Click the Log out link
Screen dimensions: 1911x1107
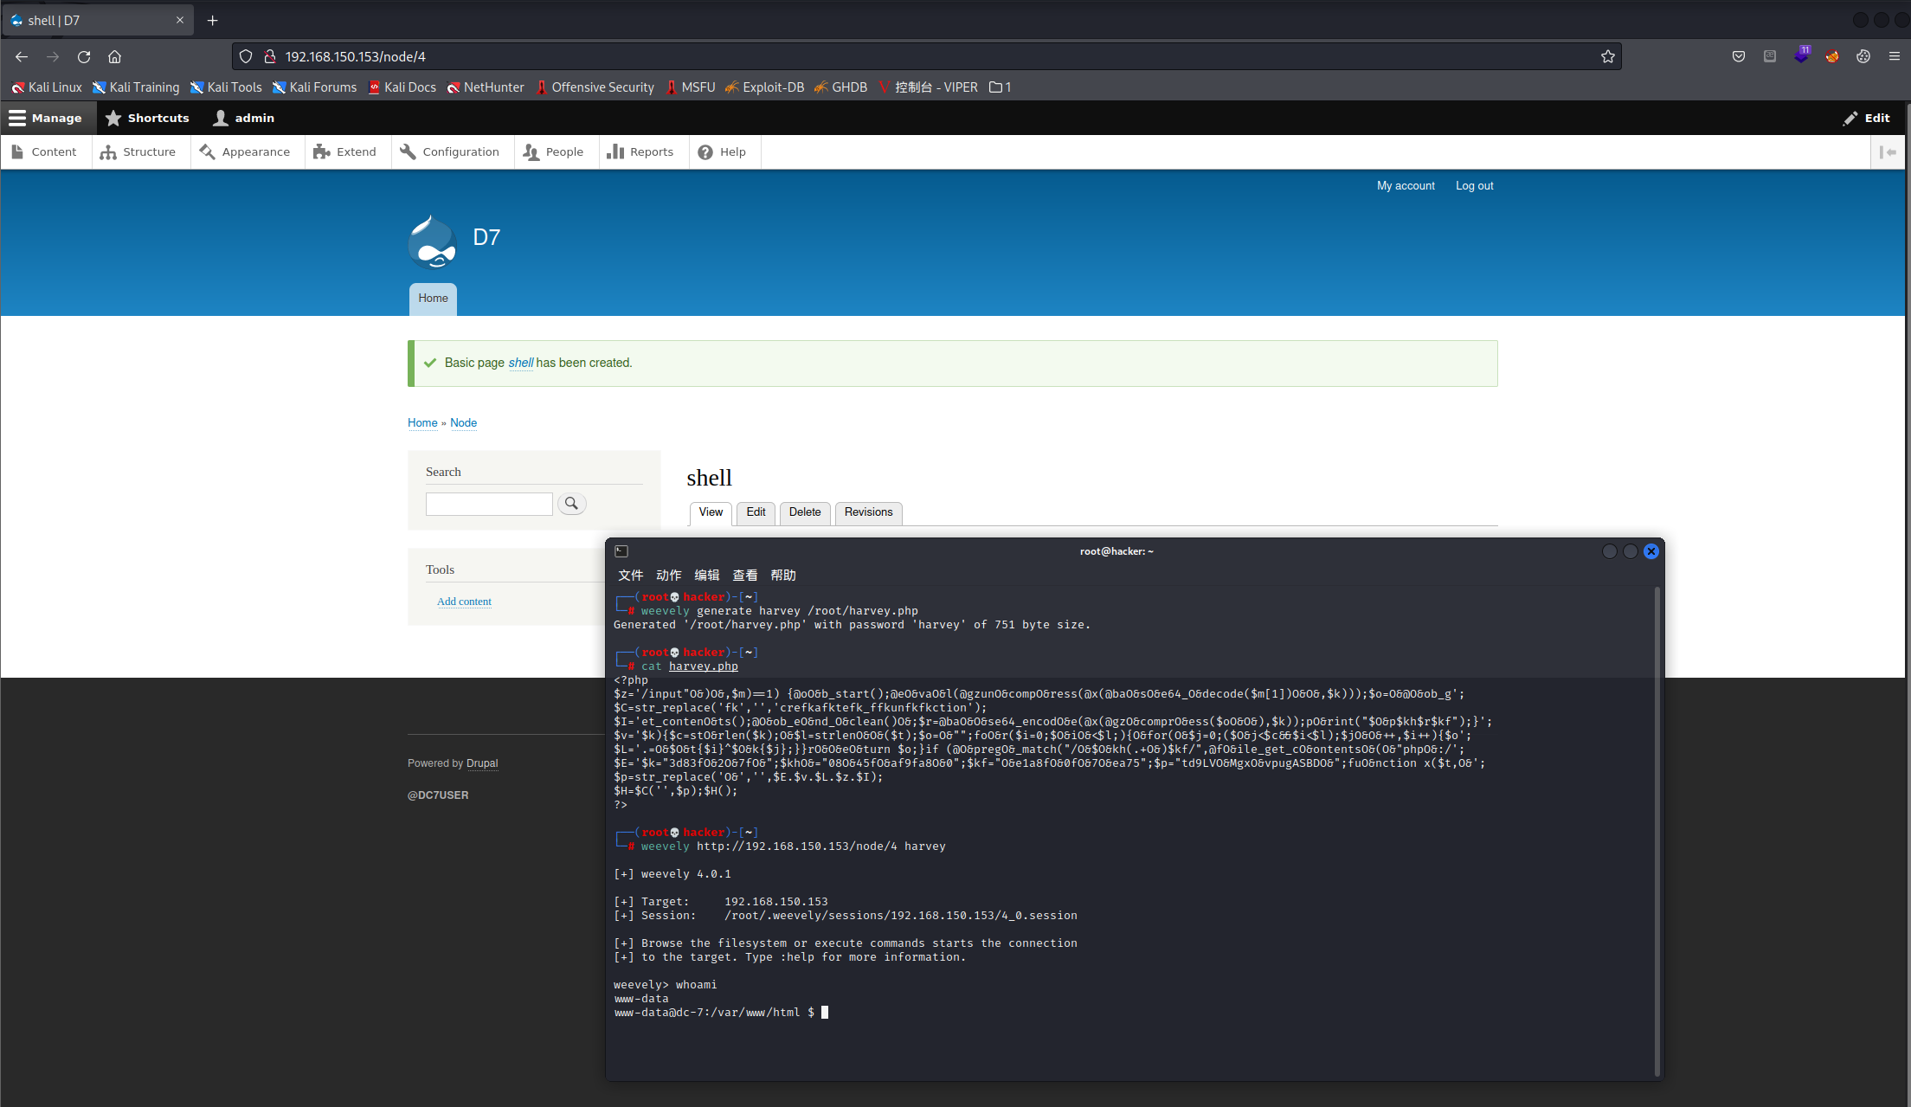pos(1474,186)
